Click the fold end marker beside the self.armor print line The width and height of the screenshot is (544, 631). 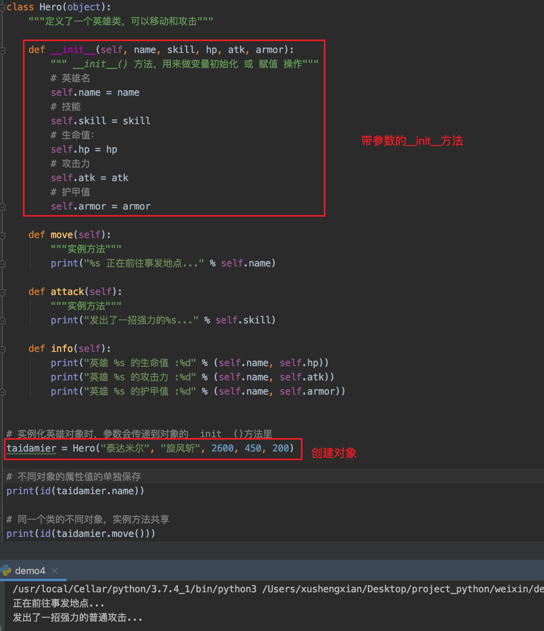(2, 391)
